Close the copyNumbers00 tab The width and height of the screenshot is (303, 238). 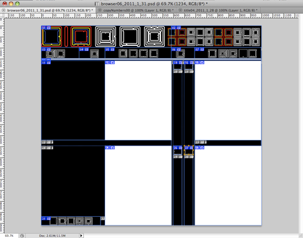pos(99,10)
